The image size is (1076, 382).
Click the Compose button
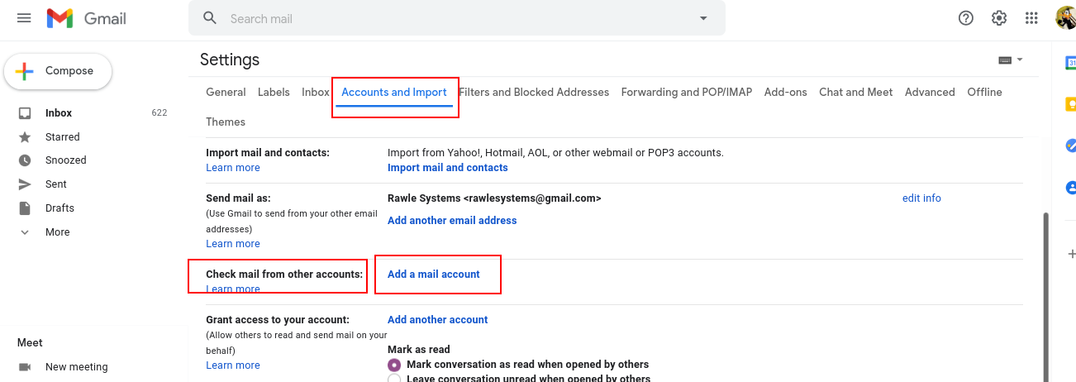(58, 72)
